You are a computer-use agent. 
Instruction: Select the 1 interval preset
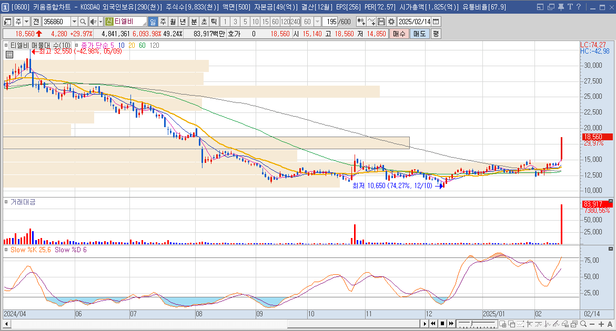coord(225,22)
